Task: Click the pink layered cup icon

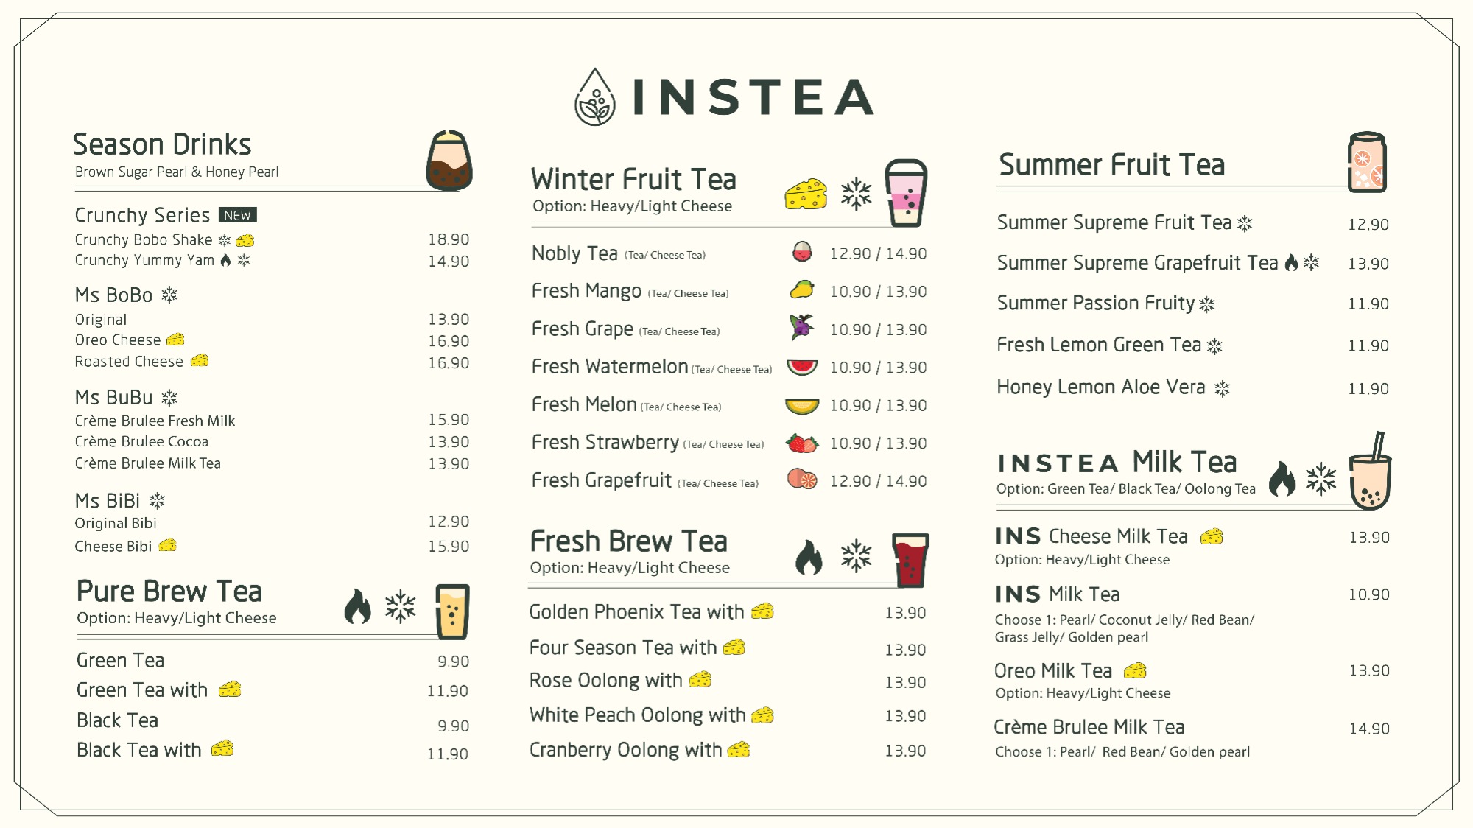Action: click(x=905, y=193)
